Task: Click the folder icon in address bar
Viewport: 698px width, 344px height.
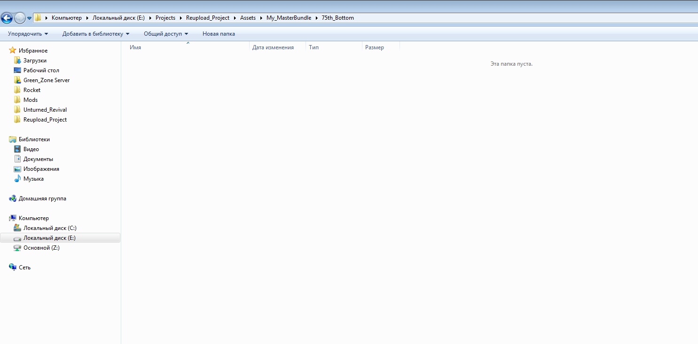Action: pos(38,18)
